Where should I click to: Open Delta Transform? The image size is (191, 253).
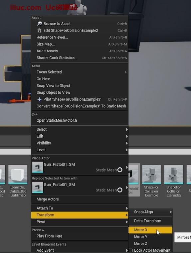[x=150, y=221]
